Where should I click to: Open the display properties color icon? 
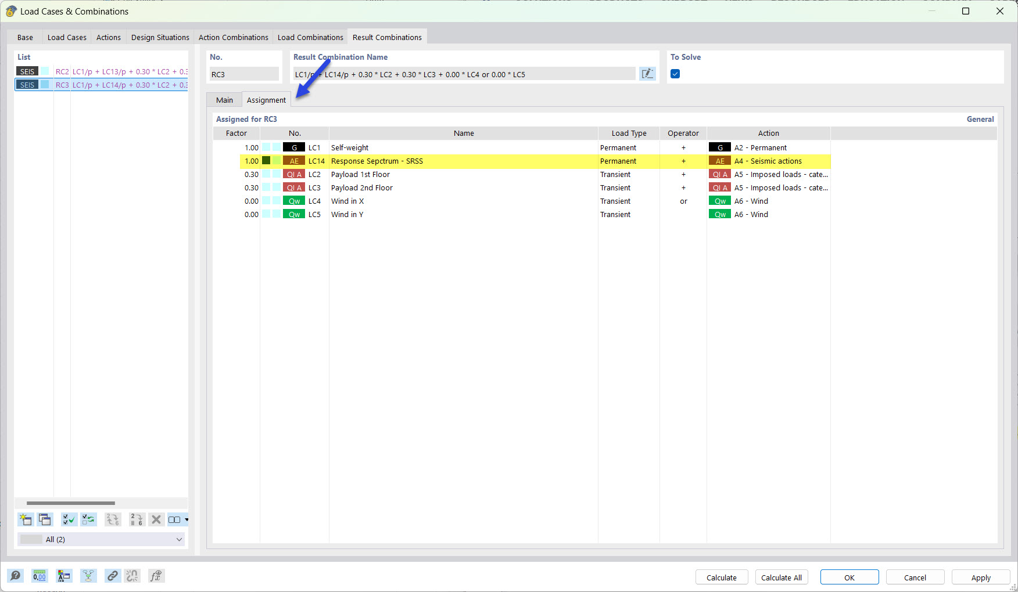63,576
